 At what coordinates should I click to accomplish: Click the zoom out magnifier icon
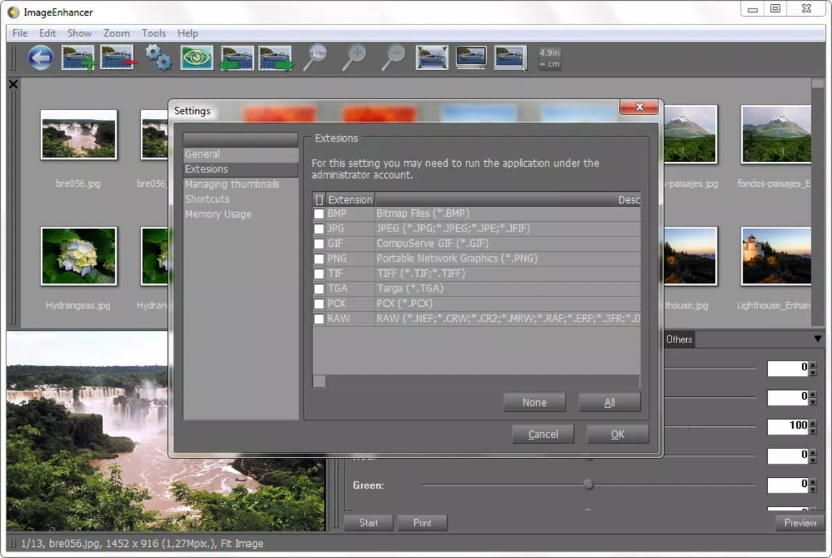394,58
